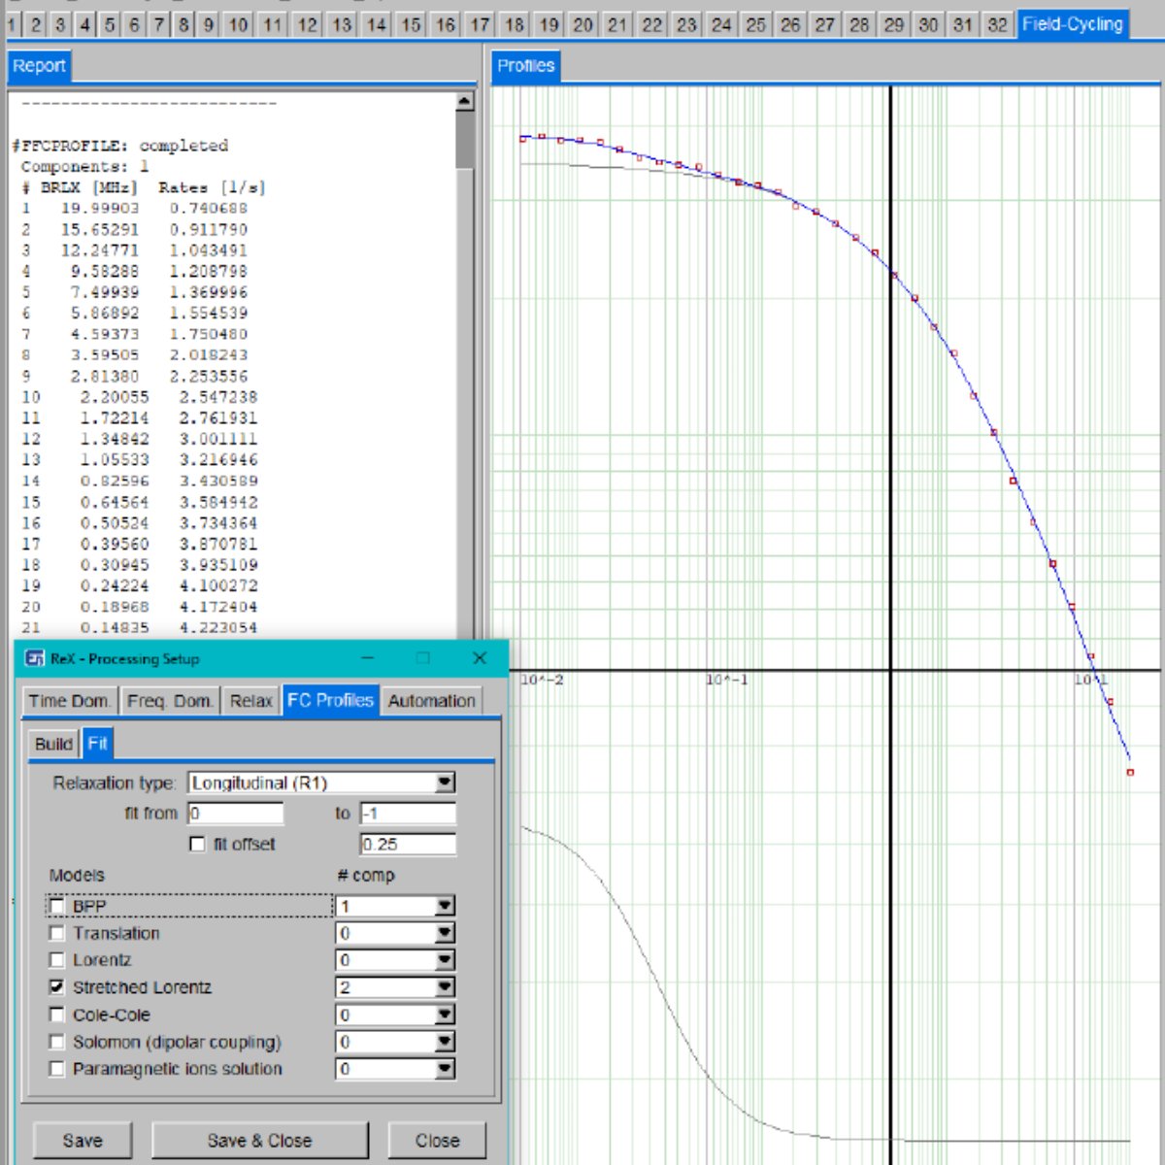Open BPP component count dropdown

pyautogui.click(x=445, y=906)
